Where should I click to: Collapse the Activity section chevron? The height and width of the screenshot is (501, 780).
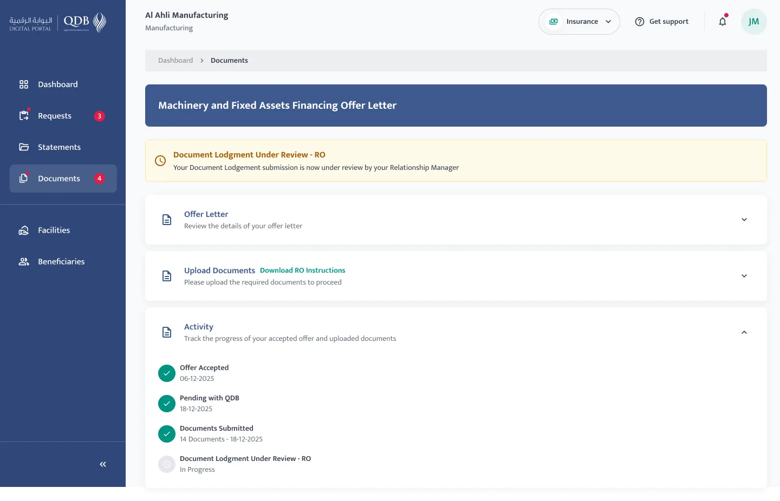pos(744,332)
